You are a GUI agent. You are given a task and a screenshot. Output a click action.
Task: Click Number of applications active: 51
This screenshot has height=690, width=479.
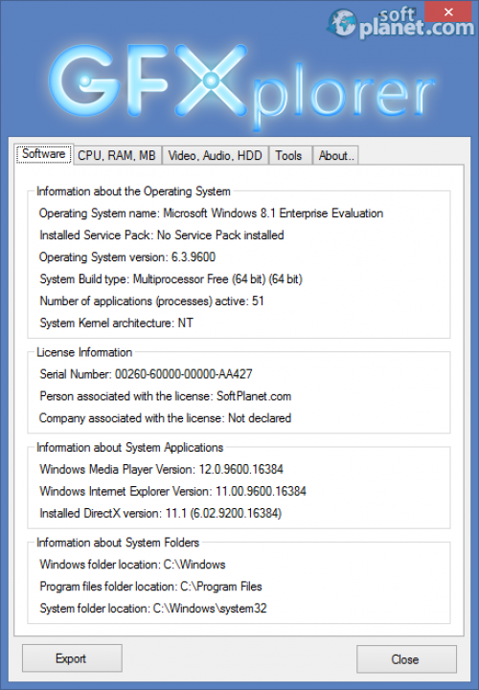152,301
